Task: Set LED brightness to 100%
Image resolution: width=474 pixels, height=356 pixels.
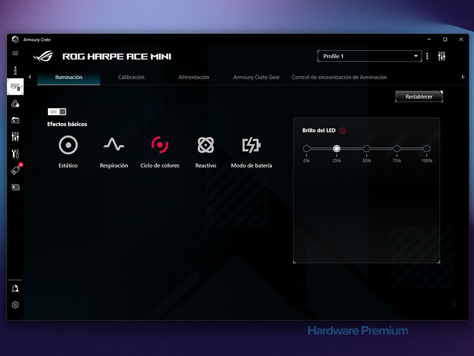Action: click(427, 149)
